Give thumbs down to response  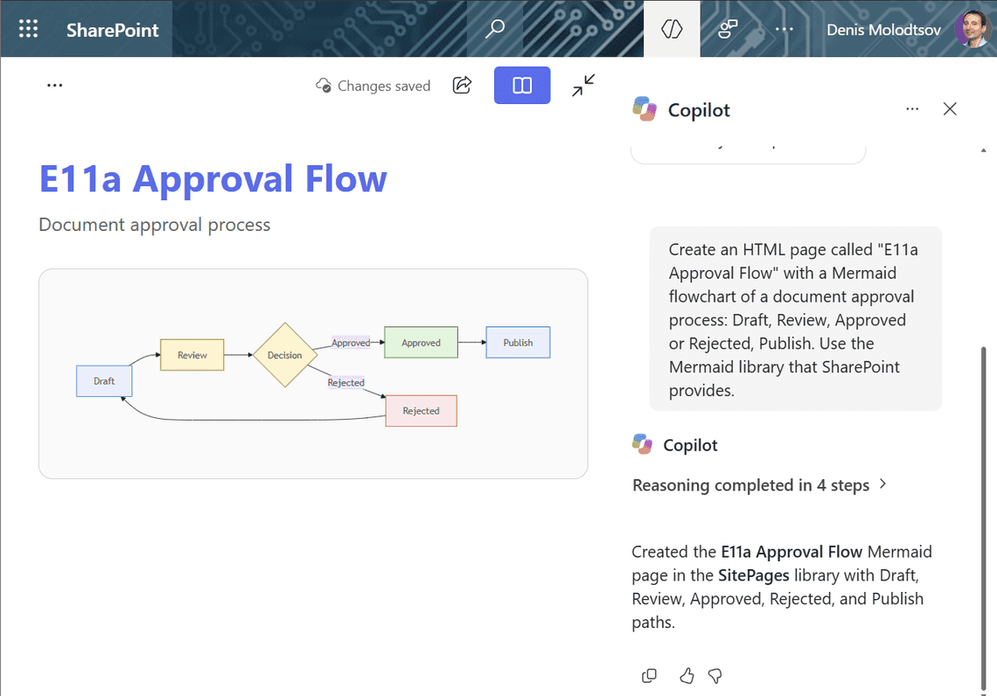tap(715, 676)
